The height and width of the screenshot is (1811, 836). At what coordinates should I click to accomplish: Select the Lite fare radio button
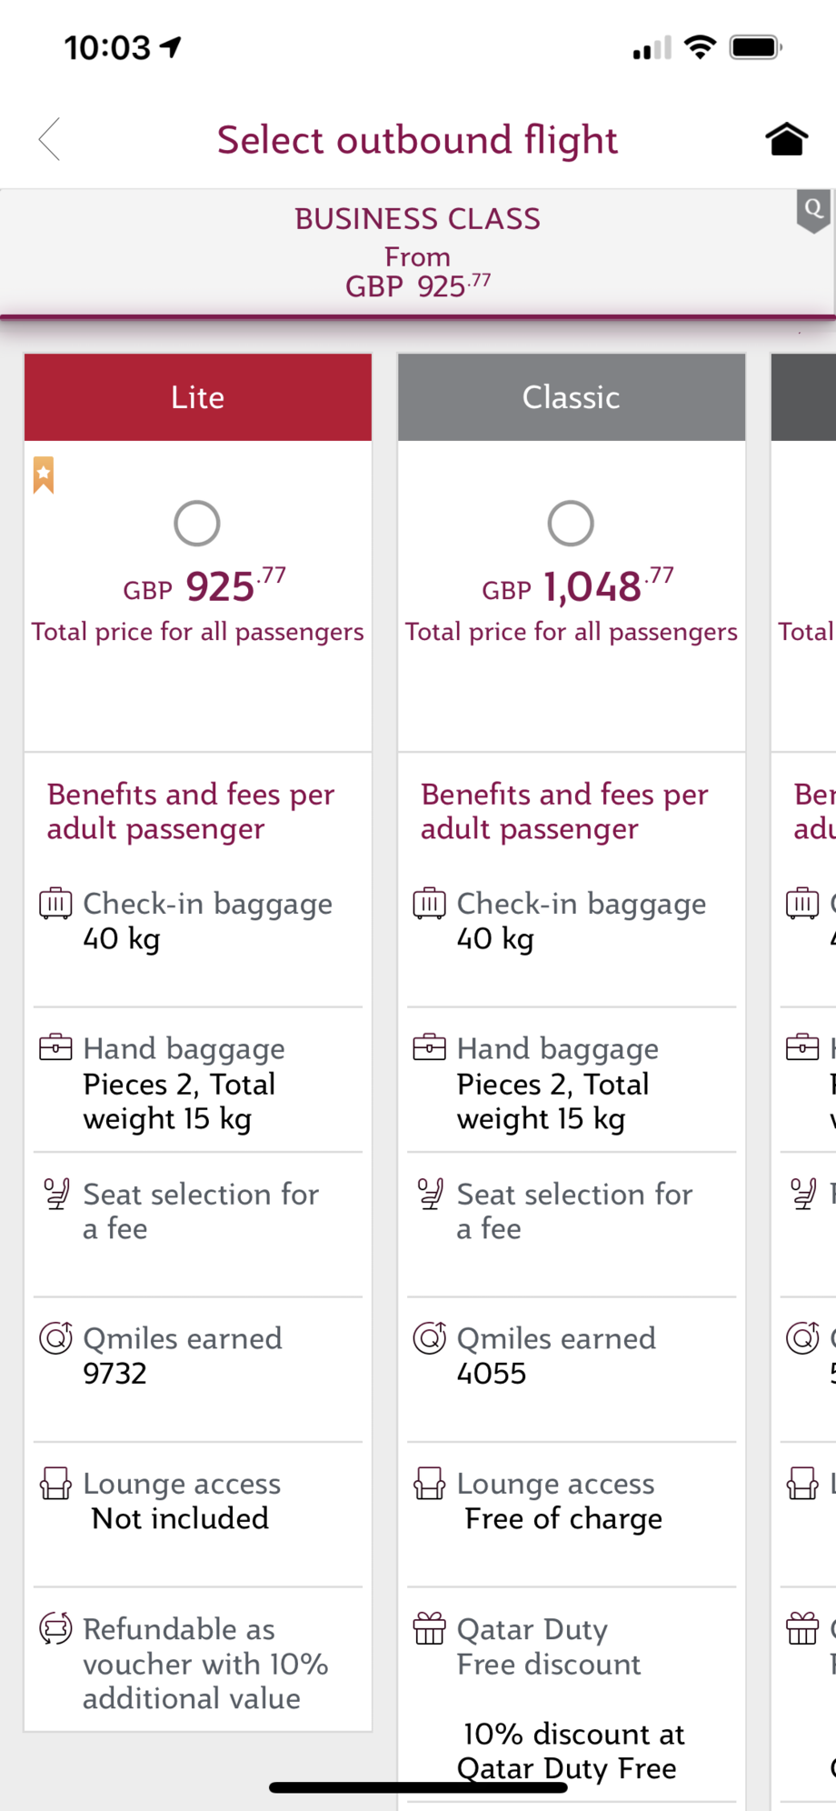pyautogui.click(x=197, y=524)
